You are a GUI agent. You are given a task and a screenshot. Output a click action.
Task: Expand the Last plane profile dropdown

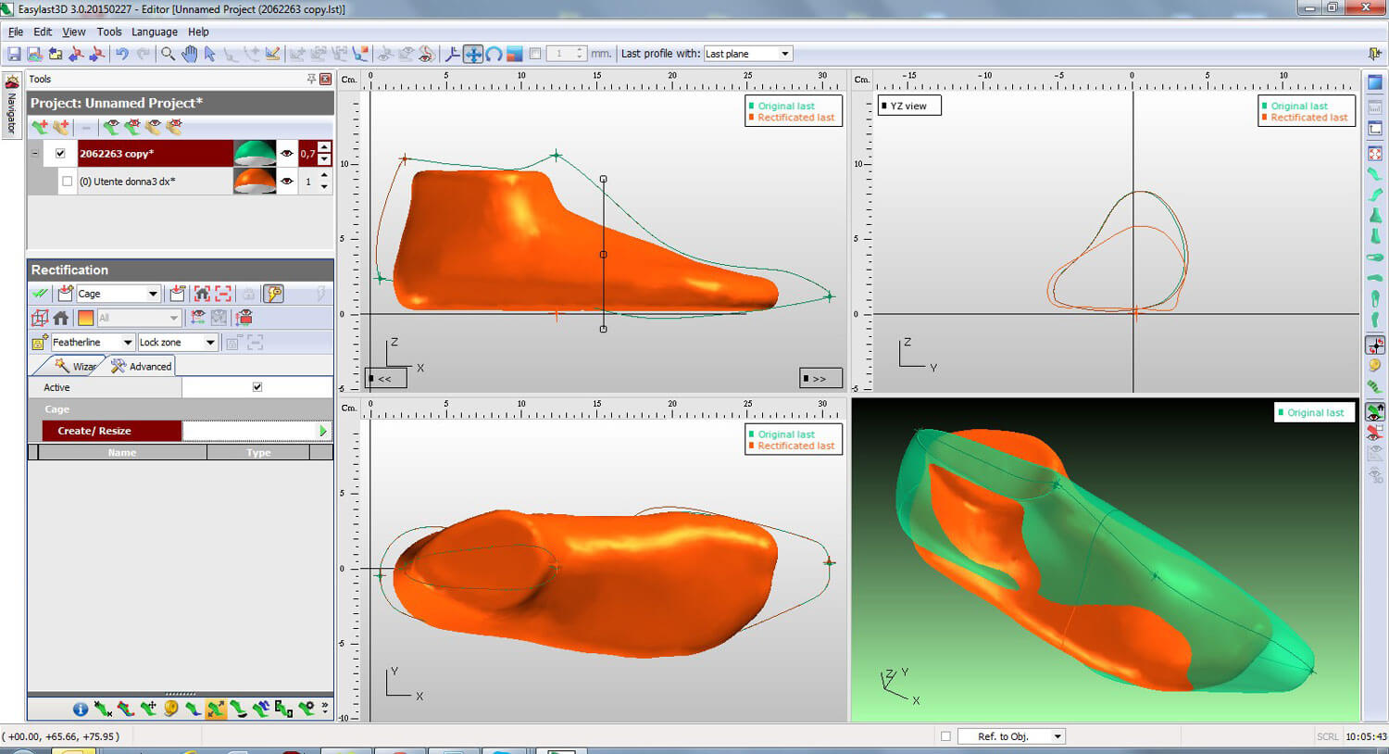[x=784, y=54]
